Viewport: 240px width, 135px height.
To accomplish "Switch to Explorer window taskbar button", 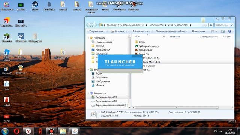I will pos(63,131).
